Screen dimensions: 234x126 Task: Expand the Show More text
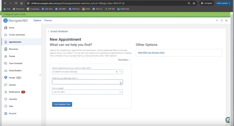(x=124, y=60)
